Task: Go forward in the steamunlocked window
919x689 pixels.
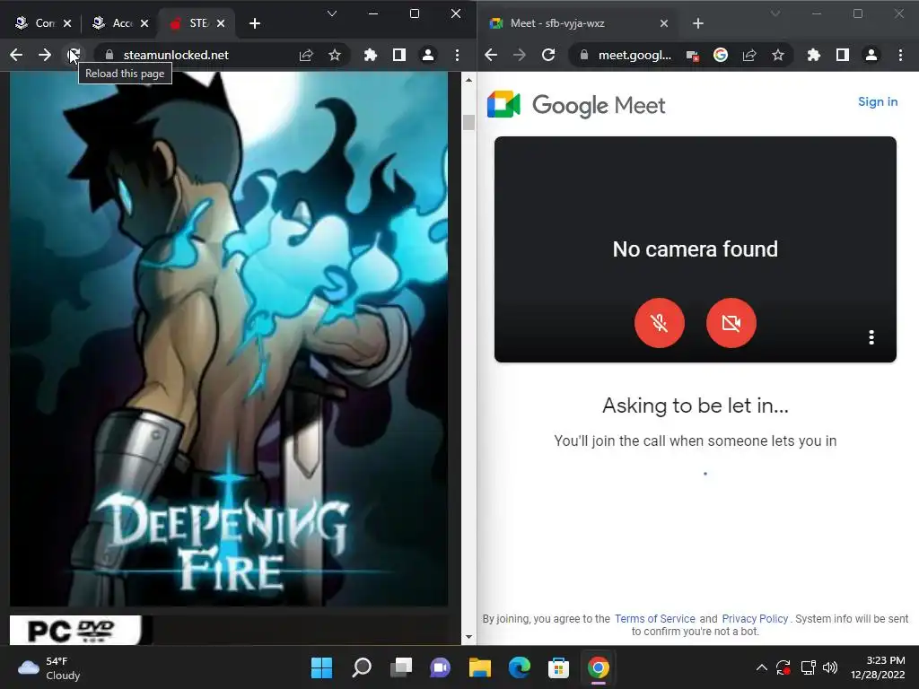Action: tap(45, 55)
